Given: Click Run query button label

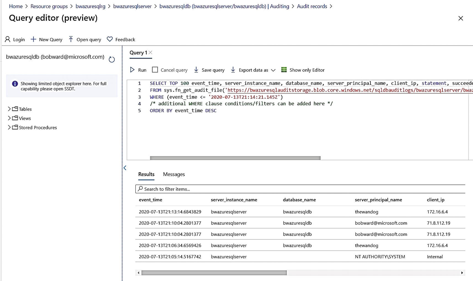Looking at the screenshot, I should coord(142,70).
